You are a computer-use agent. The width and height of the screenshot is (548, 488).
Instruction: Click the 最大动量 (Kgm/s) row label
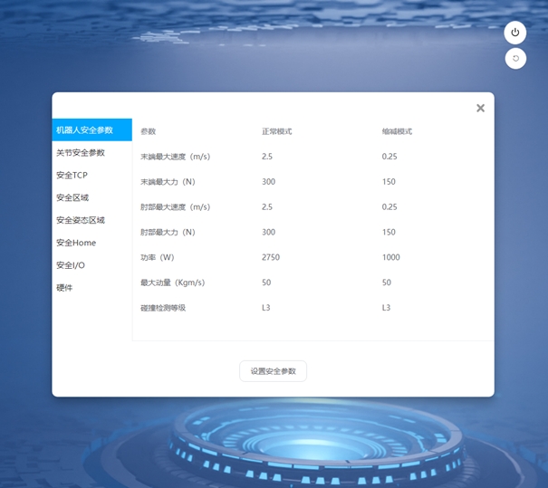tap(172, 282)
